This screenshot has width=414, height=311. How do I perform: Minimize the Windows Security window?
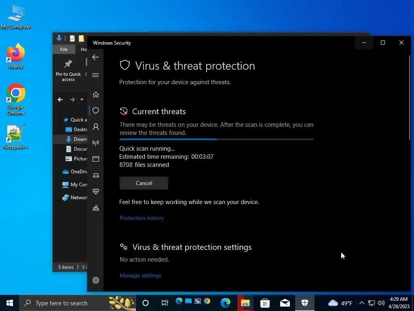[x=364, y=43]
